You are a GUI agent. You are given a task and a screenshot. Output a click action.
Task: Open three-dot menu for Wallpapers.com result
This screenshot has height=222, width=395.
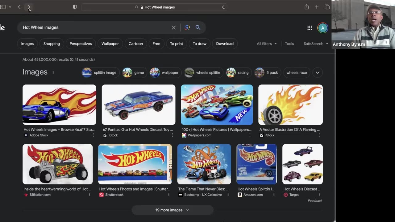coord(250,135)
